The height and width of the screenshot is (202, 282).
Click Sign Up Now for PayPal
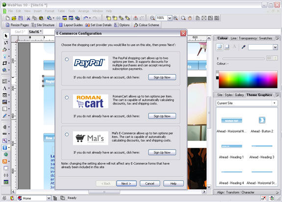pos(162,77)
